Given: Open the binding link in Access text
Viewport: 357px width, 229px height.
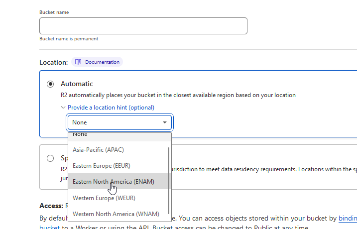Looking at the screenshot, I should tap(347, 219).
